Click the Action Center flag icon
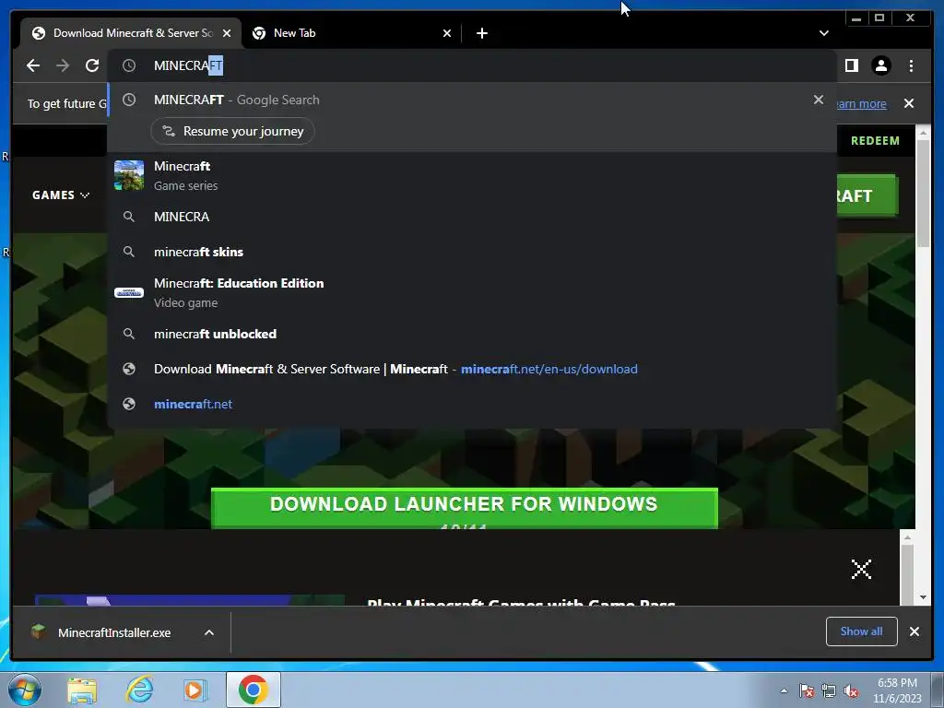Image resolution: width=944 pixels, height=708 pixels. [x=807, y=690]
